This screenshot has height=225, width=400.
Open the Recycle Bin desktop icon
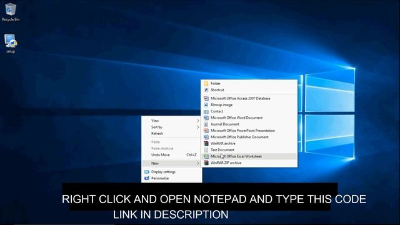[11, 12]
